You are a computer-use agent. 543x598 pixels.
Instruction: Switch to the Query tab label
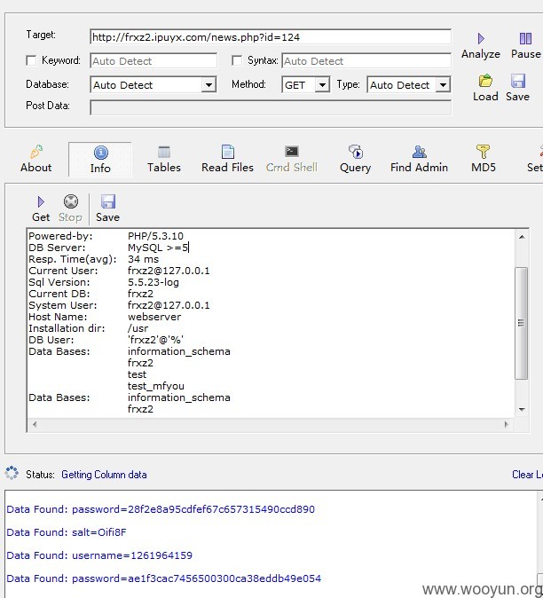click(x=356, y=168)
